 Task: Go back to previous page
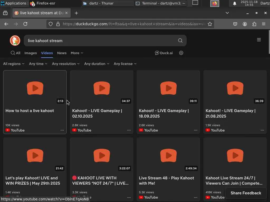6,24
